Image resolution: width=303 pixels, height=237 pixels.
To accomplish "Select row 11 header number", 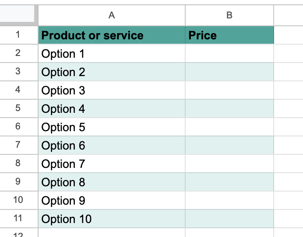I will [x=18, y=219].
